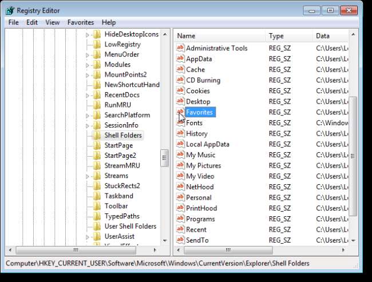This screenshot has height=282, width=372.
Task: Select the TypedPaths key in the tree
Action: [122, 216]
